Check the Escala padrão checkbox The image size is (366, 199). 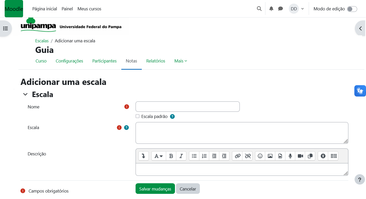pyautogui.click(x=138, y=116)
